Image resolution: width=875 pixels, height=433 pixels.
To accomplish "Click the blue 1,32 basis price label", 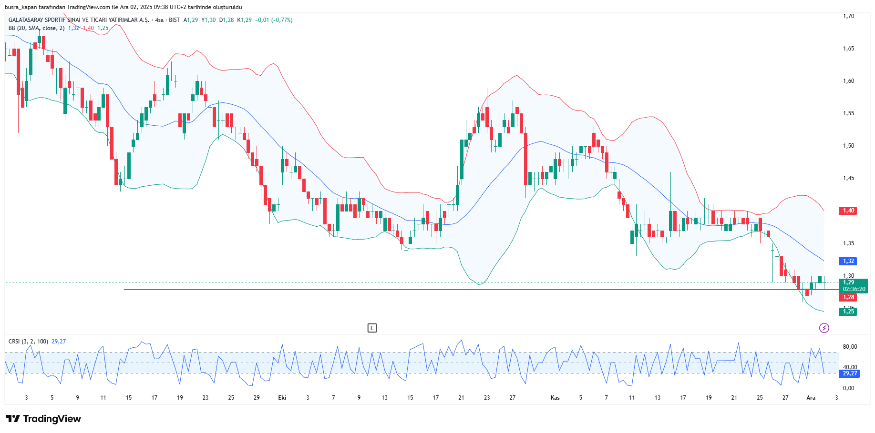I will 848,261.
